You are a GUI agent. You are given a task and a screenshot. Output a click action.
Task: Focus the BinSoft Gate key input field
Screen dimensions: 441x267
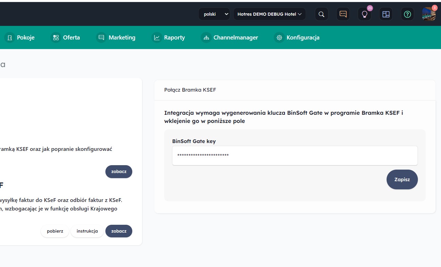294,156
